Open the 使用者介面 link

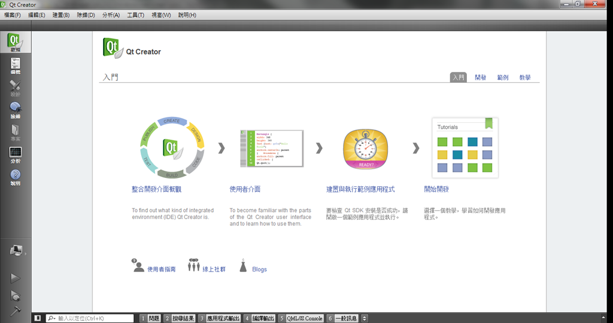tap(245, 189)
